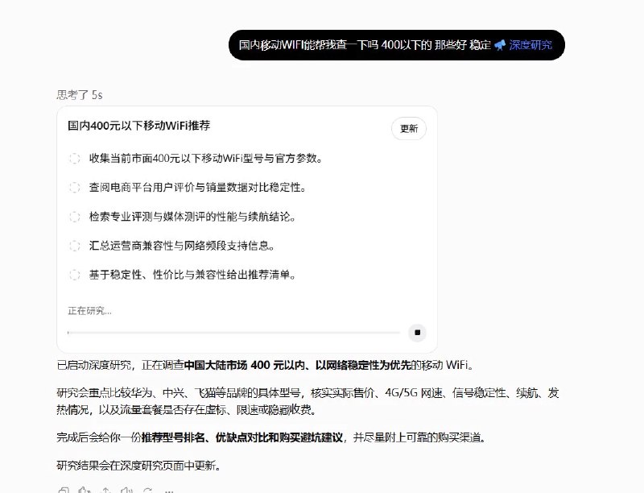Click the paragraph starting 研究会重点比较华为、中兴

(x=308, y=401)
